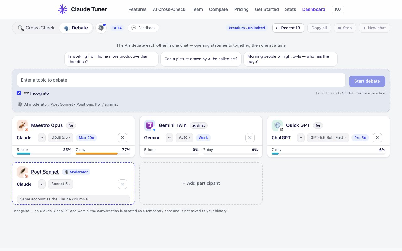
Task: Click the Stop button
Action: 345,28
